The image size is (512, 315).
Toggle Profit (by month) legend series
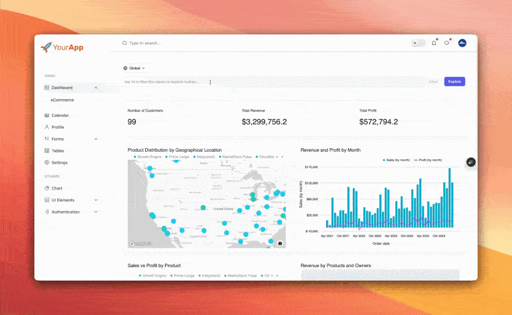pyautogui.click(x=428, y=160)
